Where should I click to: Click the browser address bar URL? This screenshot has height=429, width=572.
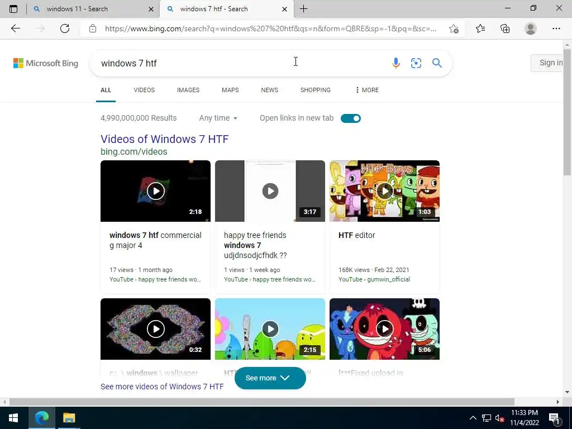tap(271, 28)
